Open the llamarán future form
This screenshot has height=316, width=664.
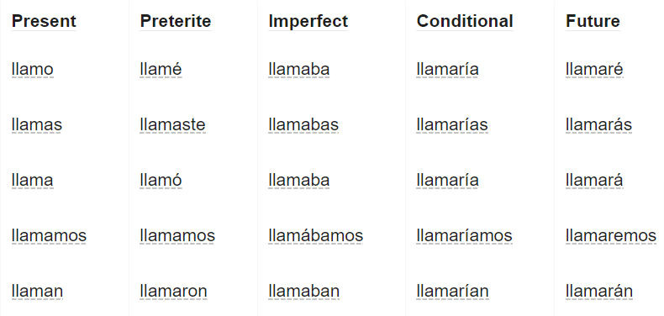[x=599, y=292]
